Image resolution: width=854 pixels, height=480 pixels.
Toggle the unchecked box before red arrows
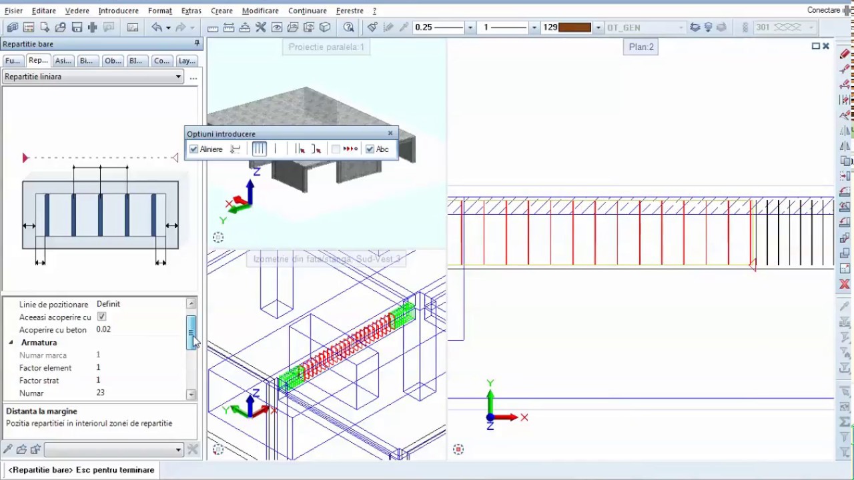(x=336, y=149)
